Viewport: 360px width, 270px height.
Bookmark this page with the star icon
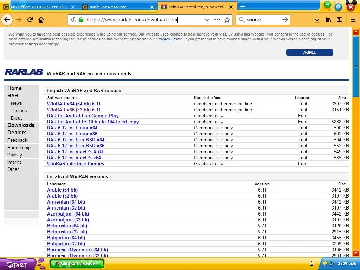click(x=227, y=20)
